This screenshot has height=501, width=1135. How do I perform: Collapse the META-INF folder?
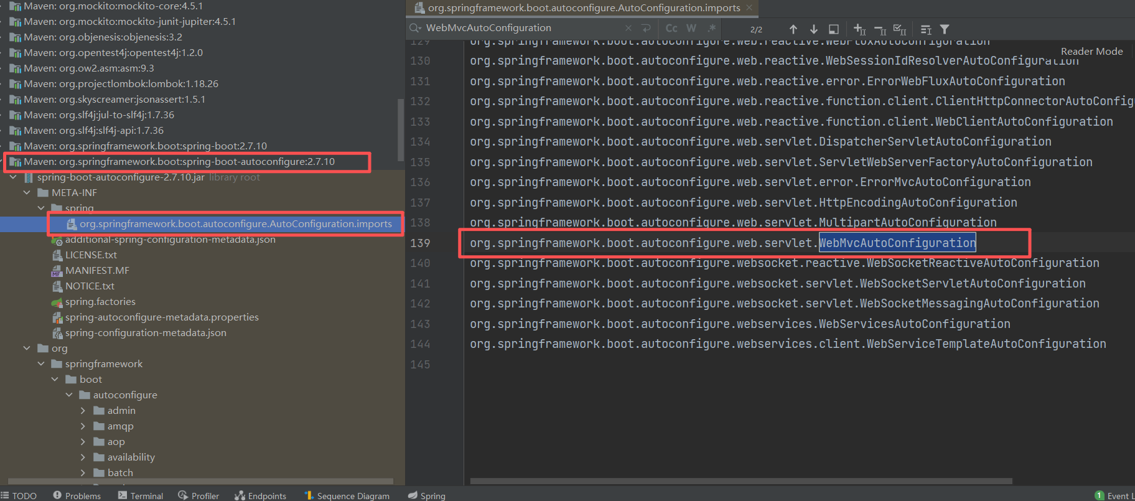[x=27, y=193]
